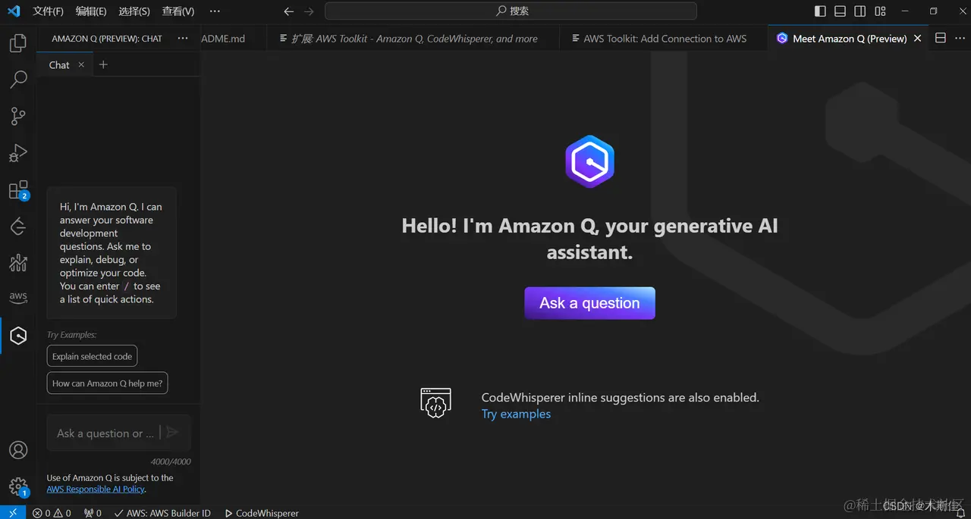Click the CodeWhisperer code icon in main panel
The width and height of the screenshot is (971, 519).
[x=435, y=402]
